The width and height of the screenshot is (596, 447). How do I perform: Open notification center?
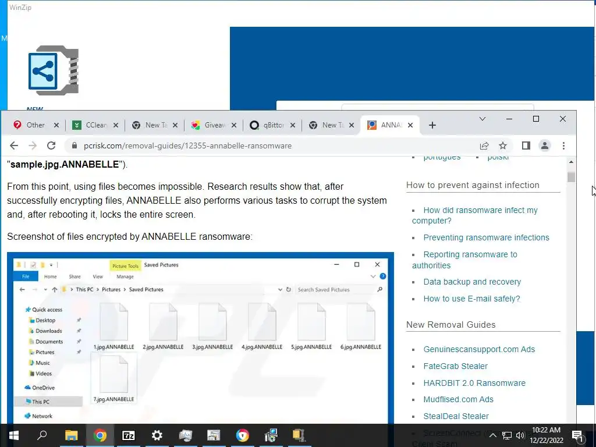coord(577,435)
